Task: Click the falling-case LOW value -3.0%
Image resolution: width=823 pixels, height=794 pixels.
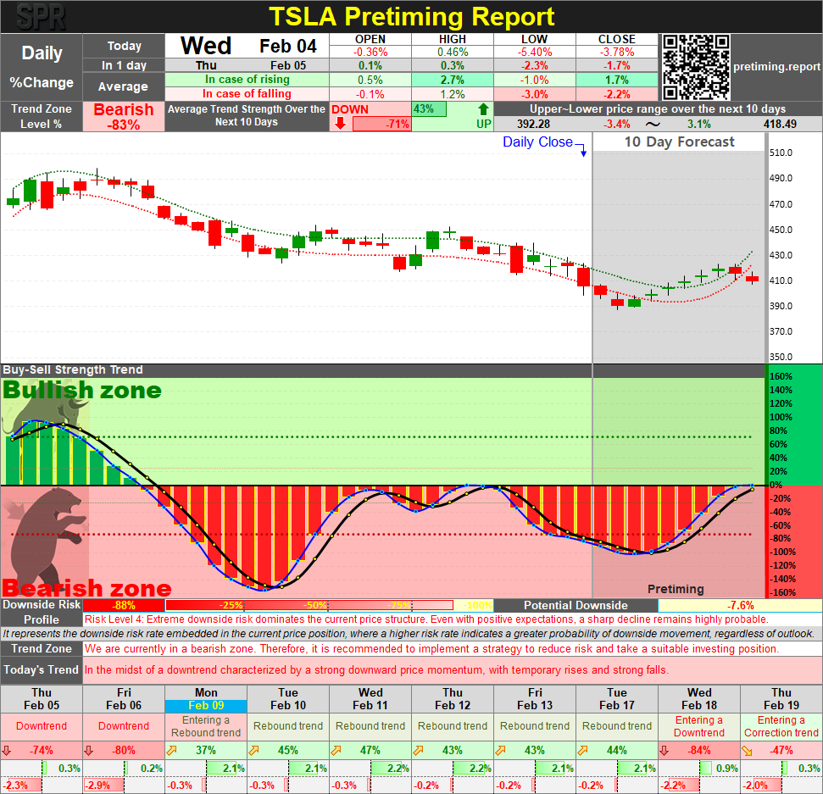Action: pos(534,94)
